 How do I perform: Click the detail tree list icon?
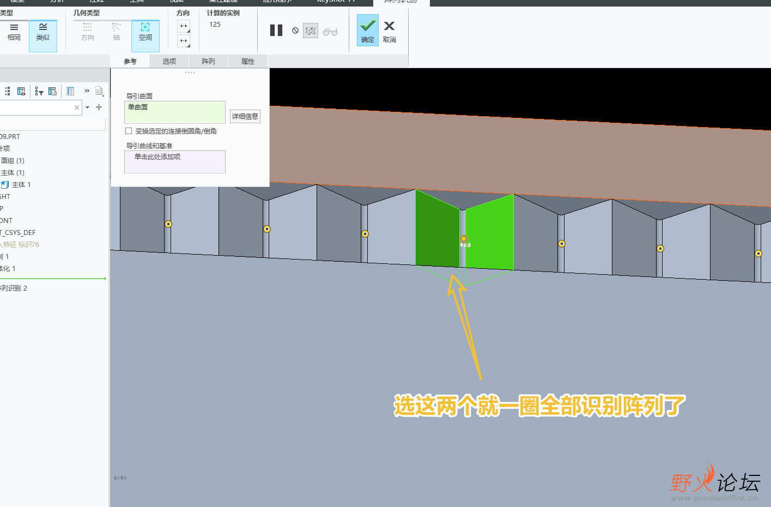(x=70, y=91)
